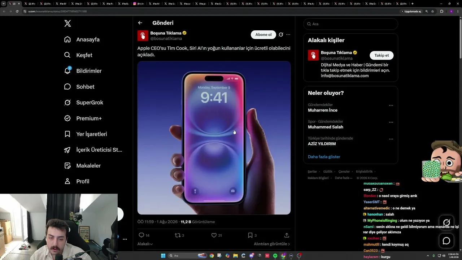The image size is (462, 260).
Task: Repost the tweet with retweet icon
Action: (177, 235)
